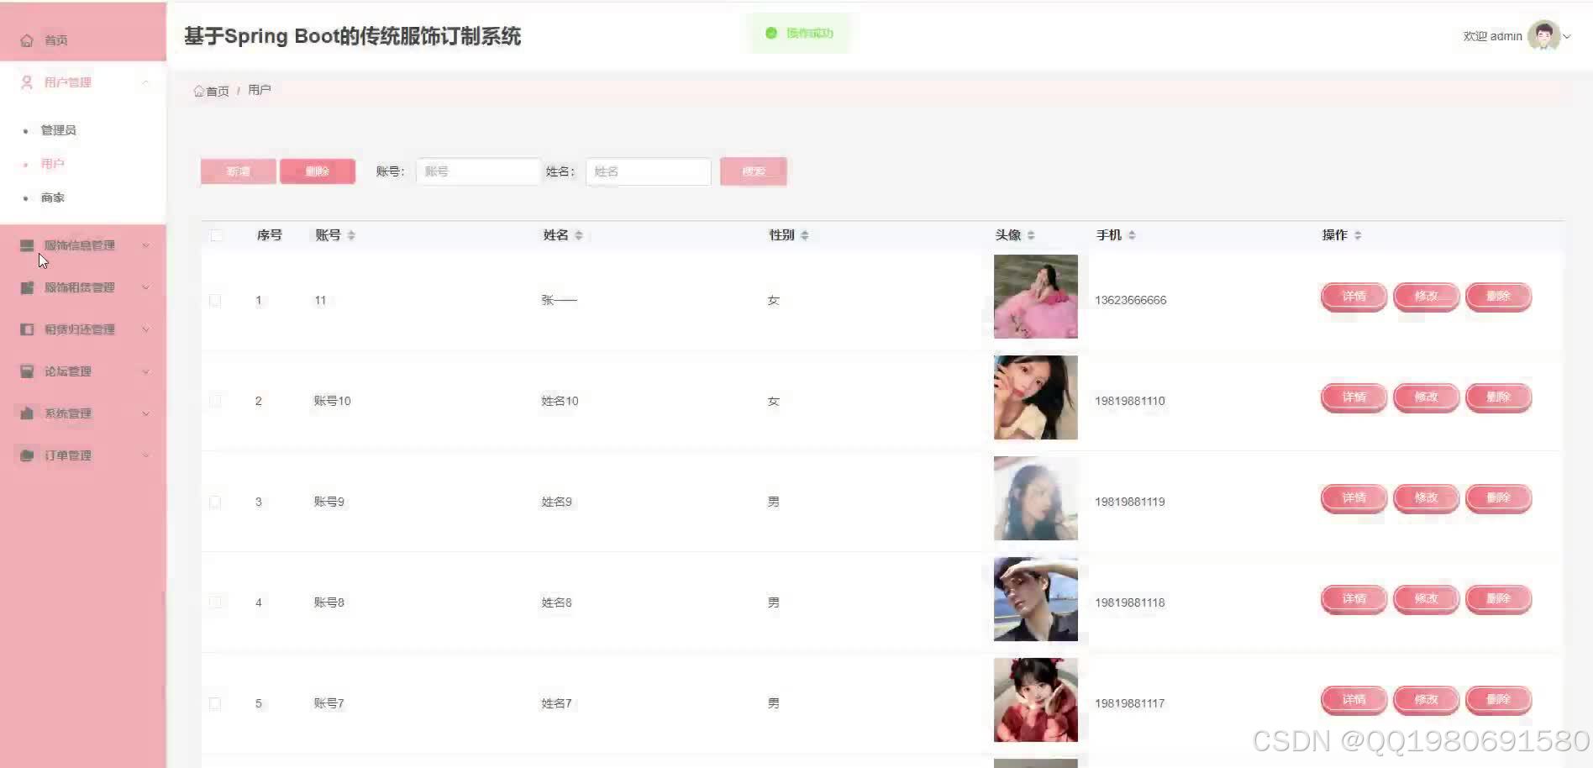Tick the checkbox for row 账号7

click(215, 703)
